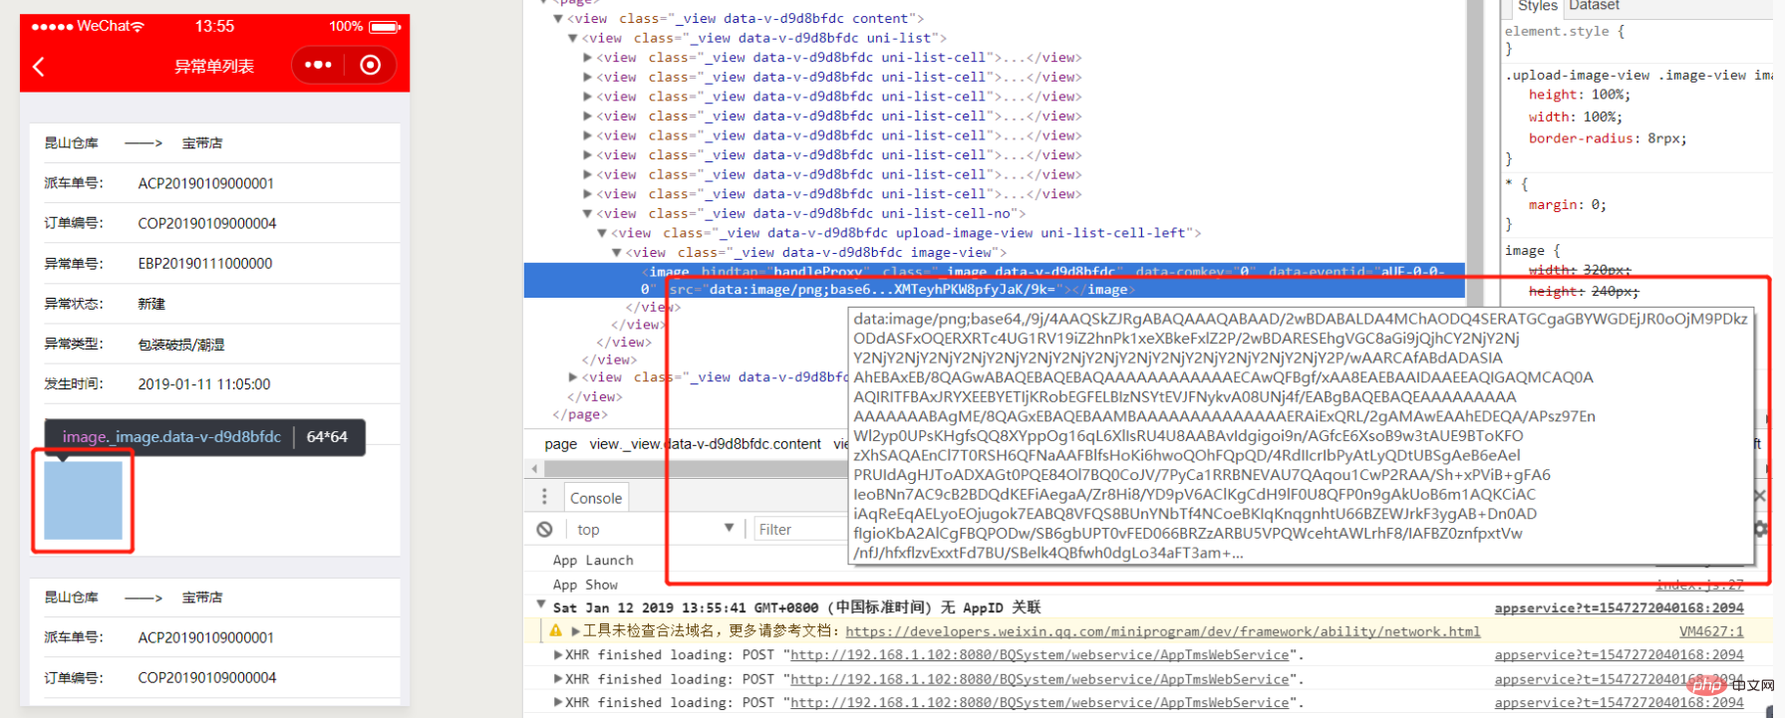Open the bold appservice link on the Sat Jan row
Viewport: 1785px width, 718px height.
1619,607
